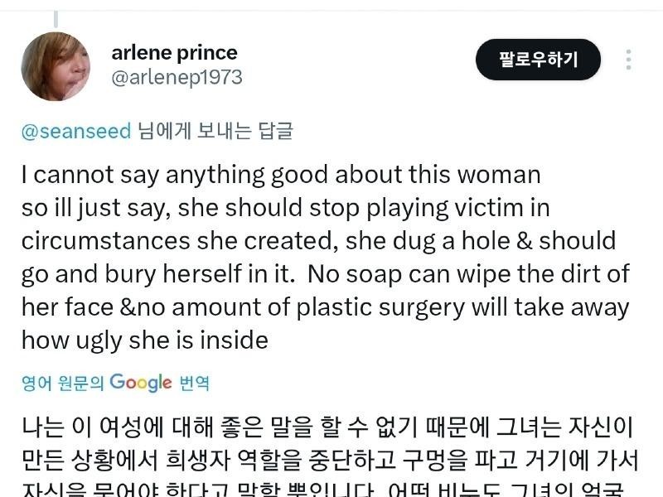The height and width of the screenshot is (497, 663).
Task: Click the 님에게 보내는 답글 reply label
Action: [215, 131]
